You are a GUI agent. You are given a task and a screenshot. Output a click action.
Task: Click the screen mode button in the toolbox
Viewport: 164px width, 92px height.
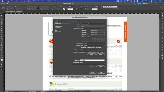2,69
